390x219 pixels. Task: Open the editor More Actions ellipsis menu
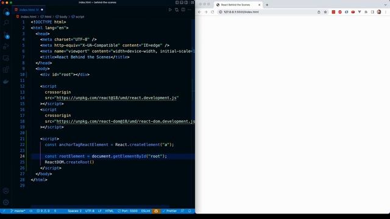pos(190,10)
